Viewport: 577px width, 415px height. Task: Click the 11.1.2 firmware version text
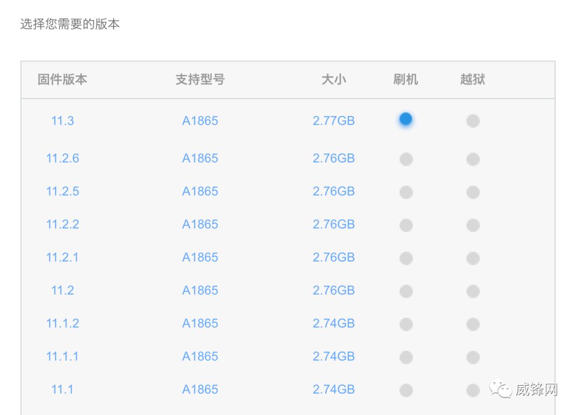tap(63, 323)
